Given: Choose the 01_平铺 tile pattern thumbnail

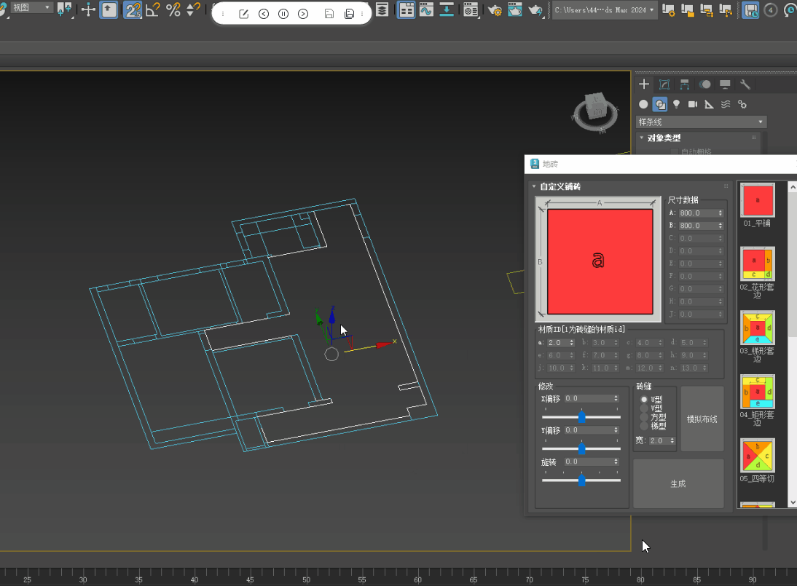Looking at the screenshot, I should point(758,200).
